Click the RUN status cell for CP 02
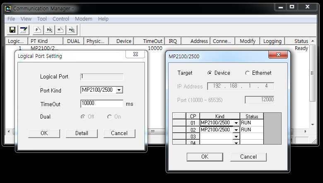 pyautogui.click(x=251, y=130)
